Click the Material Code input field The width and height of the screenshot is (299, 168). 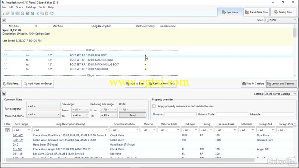[232, 114]
